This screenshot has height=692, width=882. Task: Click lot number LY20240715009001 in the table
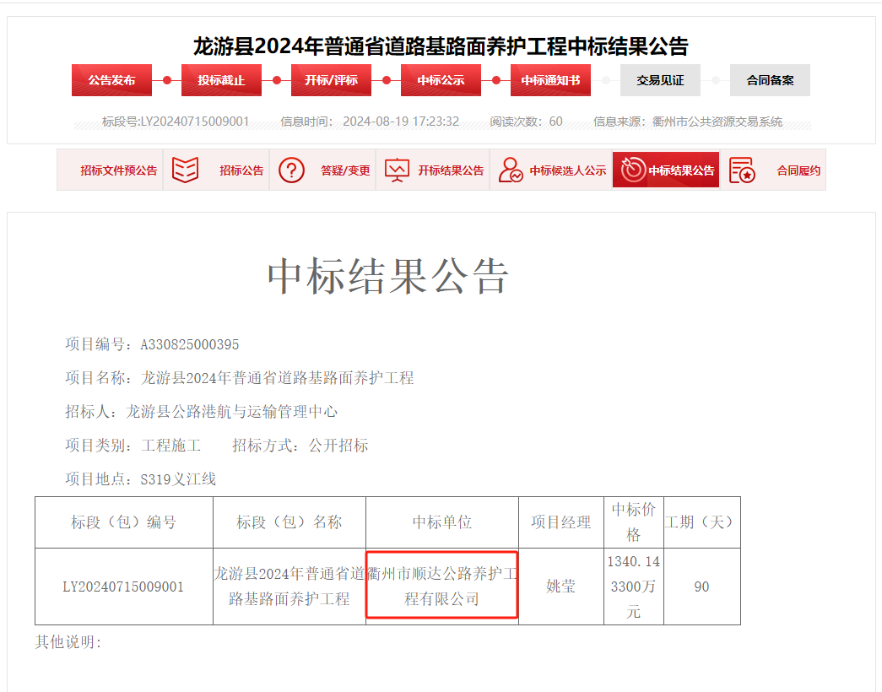click(123, 587)
